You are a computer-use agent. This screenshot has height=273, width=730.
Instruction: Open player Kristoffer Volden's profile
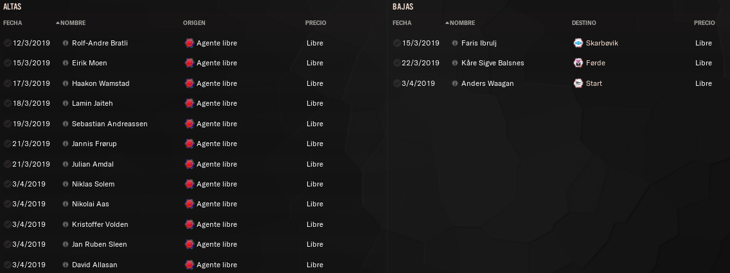click(x=100, y=224)
